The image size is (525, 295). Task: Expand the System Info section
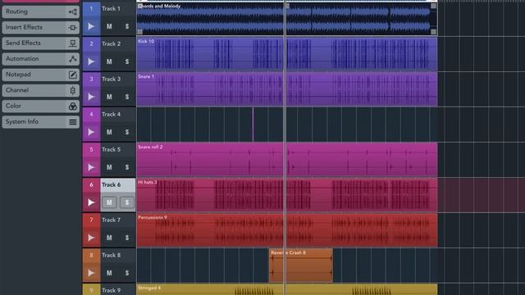(x=40, y=122)
